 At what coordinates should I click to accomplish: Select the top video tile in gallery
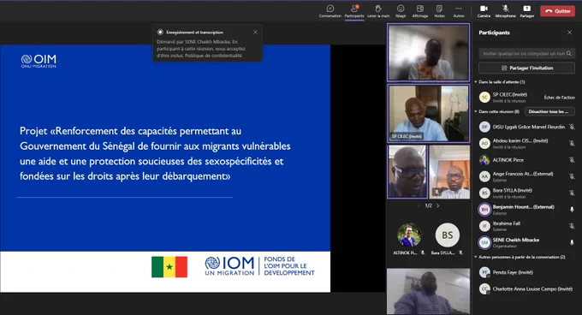[x=428, y=52]
